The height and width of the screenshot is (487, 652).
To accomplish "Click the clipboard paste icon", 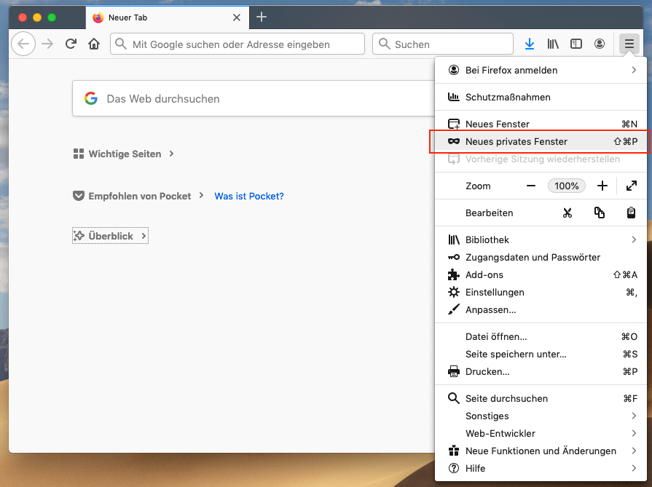I will [x=631, y=213].
